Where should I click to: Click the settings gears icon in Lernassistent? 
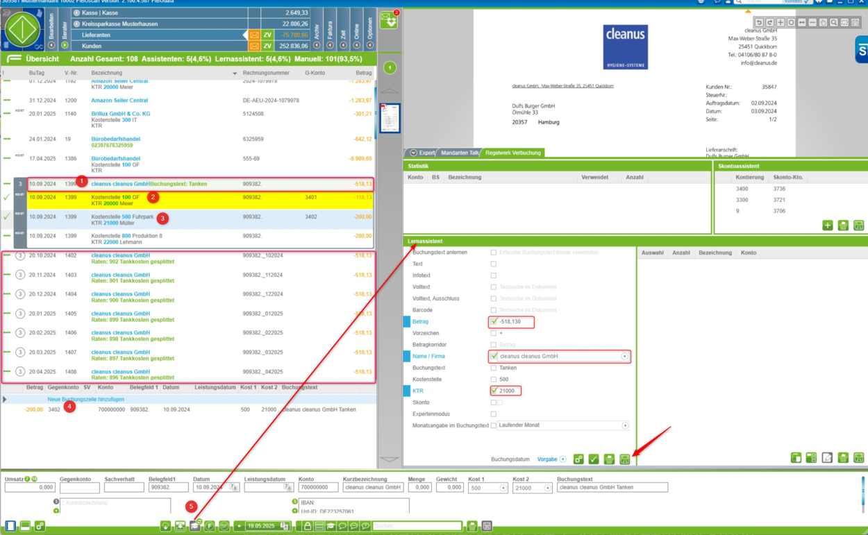pyautogui.click(x=578, y=459)
